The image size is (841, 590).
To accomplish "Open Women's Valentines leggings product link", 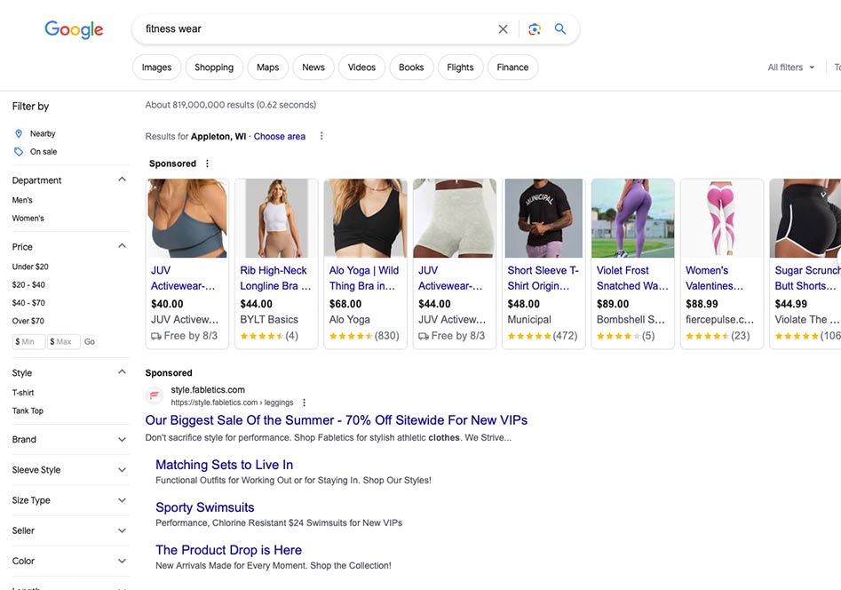I will (x=714, y=278).
